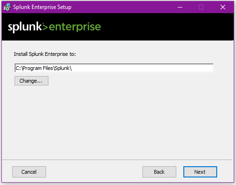The width and height of the screenshot is (236, 185).
Task: Go Back to the previous setup step
Action: click(x=159, y=172)
